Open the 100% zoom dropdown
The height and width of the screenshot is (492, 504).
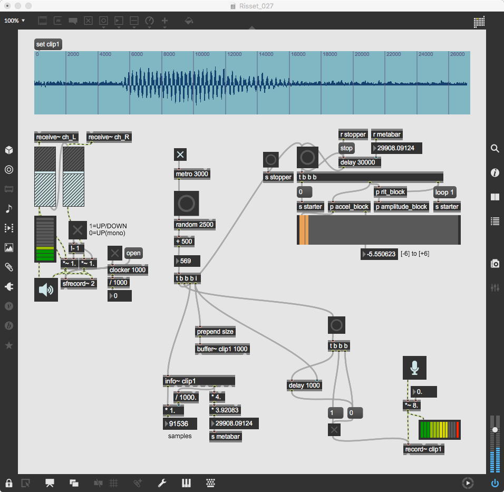point(15,21)
